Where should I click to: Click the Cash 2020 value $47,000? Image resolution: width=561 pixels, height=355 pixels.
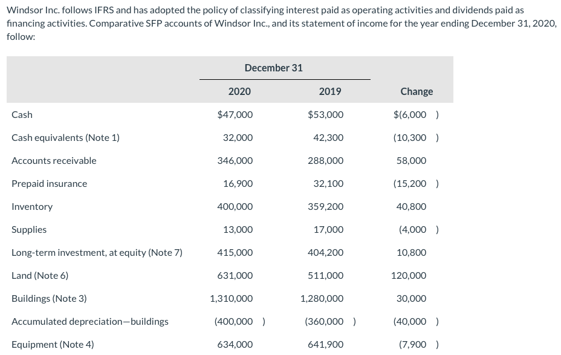[x=235, y=114]
